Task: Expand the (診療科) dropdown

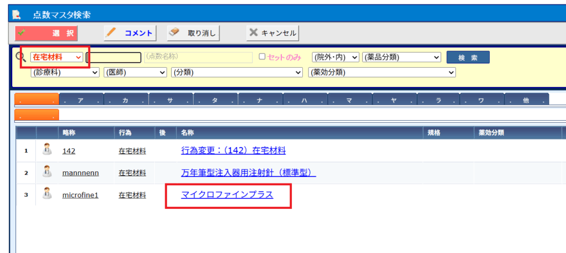Action: tap(65, 72)
